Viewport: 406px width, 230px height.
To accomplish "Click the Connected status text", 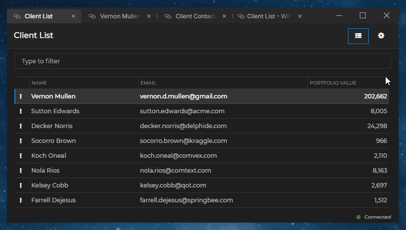I will pyautogui.click(x=378, y=217).
